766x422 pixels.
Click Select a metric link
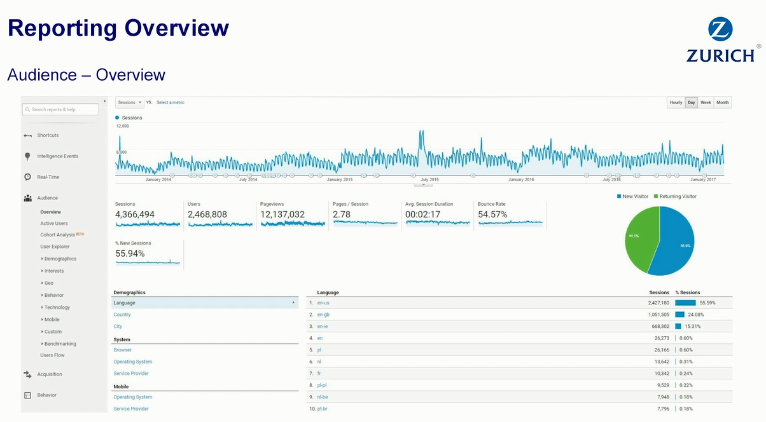coord(171,102)
